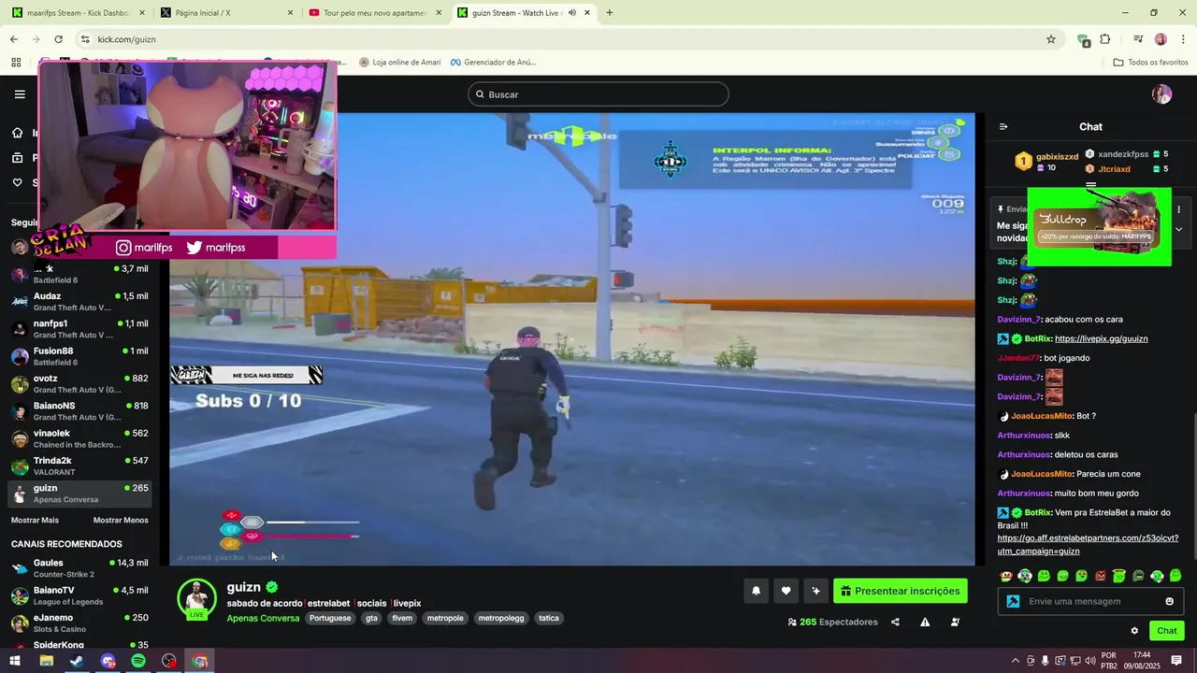Image resolution: width=1197 pixels, height=673 pixels.
Task: Open a new browser tab
Action: coord(610,13)
